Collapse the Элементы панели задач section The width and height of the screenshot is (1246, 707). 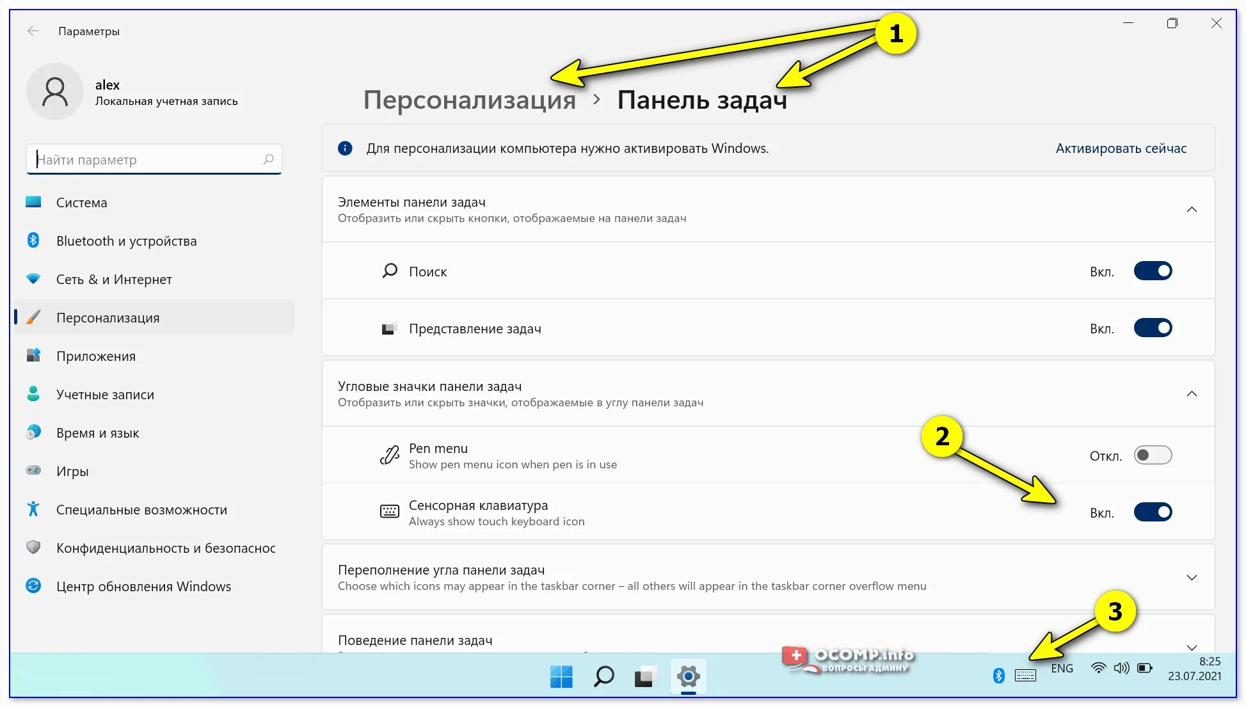coord(1191,210)
